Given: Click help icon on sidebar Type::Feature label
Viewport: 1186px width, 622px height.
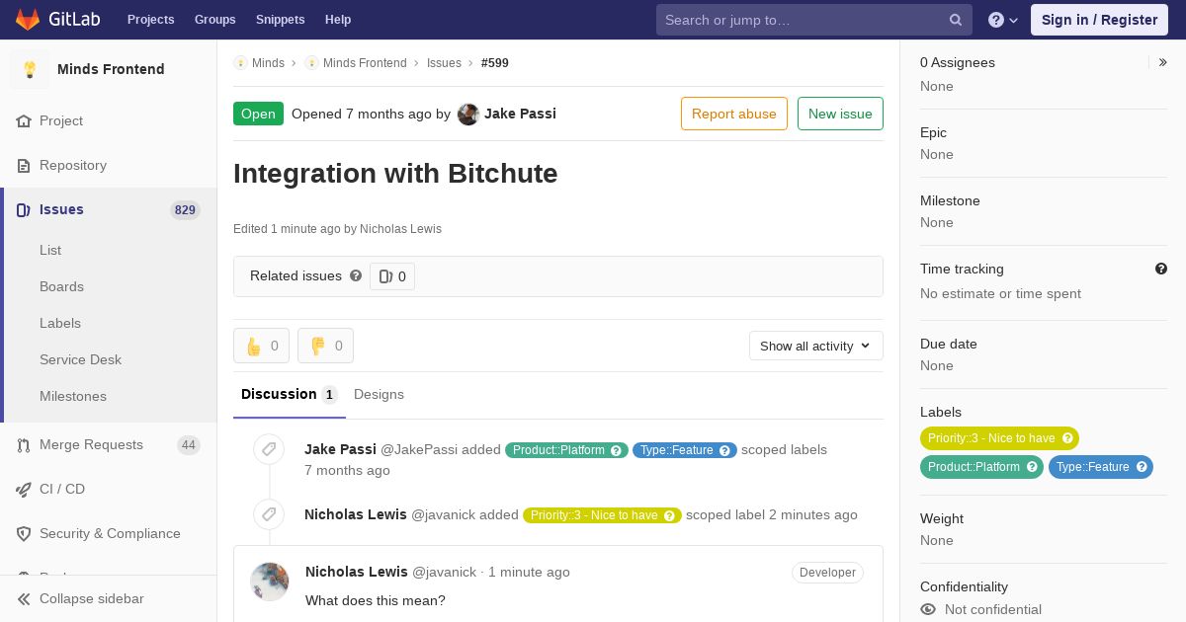Looking at the screenshot, I should click(x=1142, y=467).
